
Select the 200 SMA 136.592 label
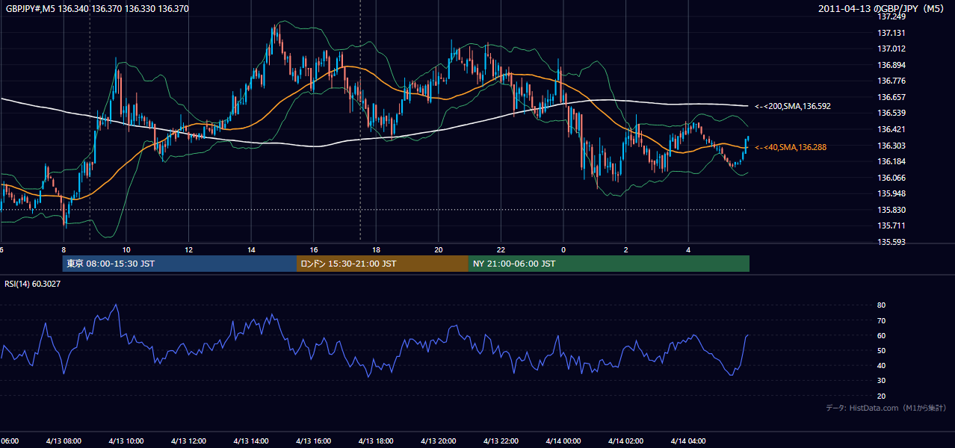793,107
